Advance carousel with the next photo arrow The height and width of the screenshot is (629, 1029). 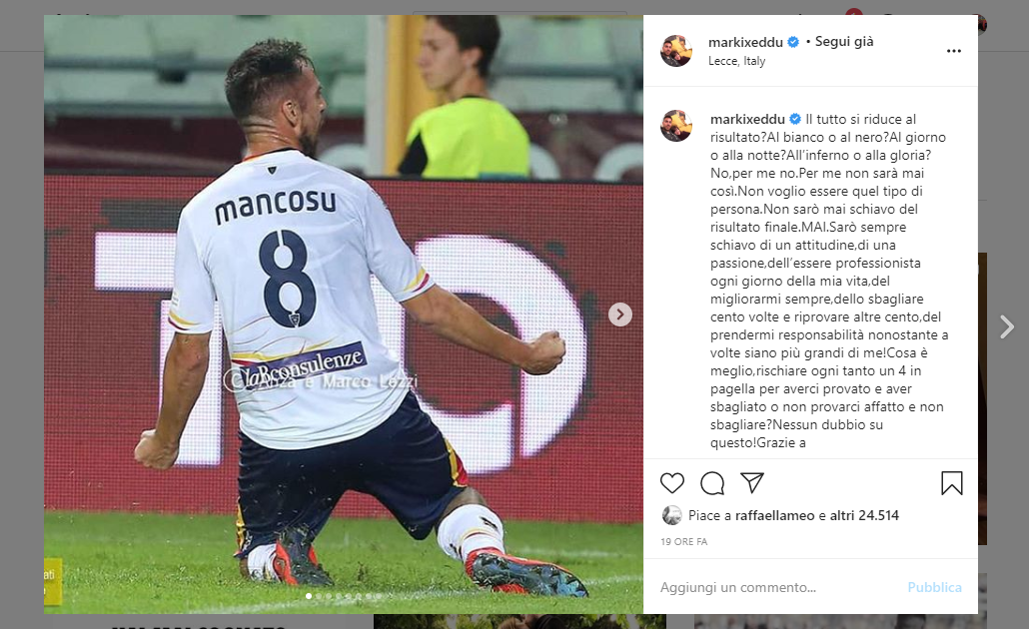[x=620, y=314]
